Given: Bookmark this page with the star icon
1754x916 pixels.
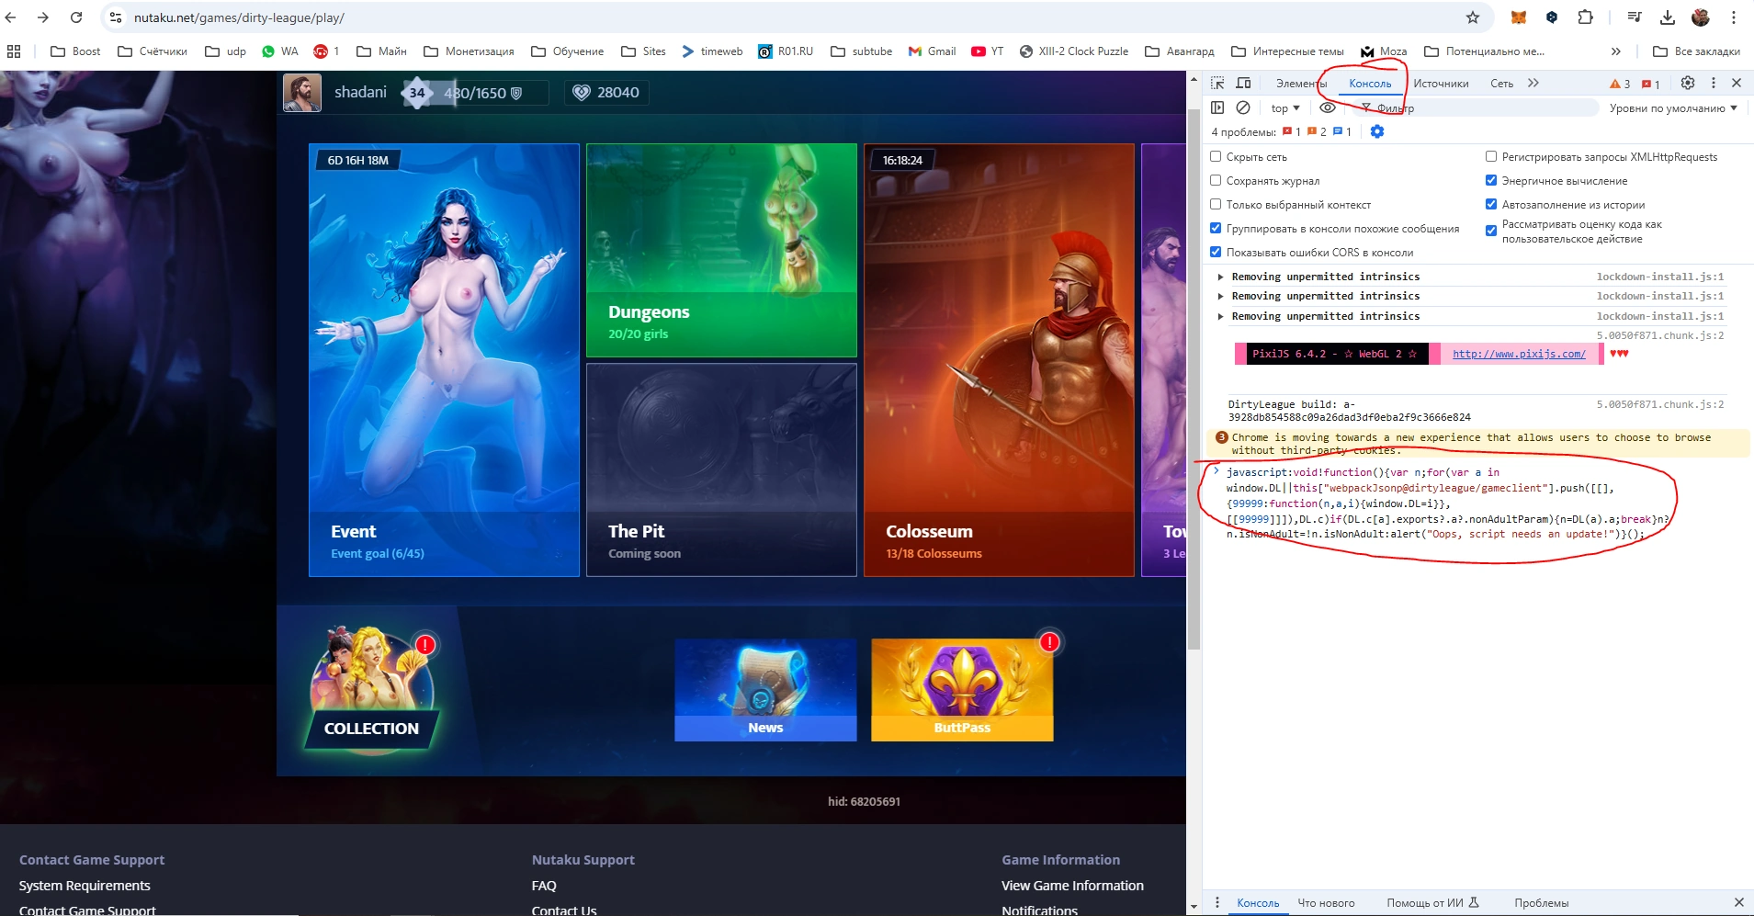Looking at the screenshot, I should coord(1473,17).
